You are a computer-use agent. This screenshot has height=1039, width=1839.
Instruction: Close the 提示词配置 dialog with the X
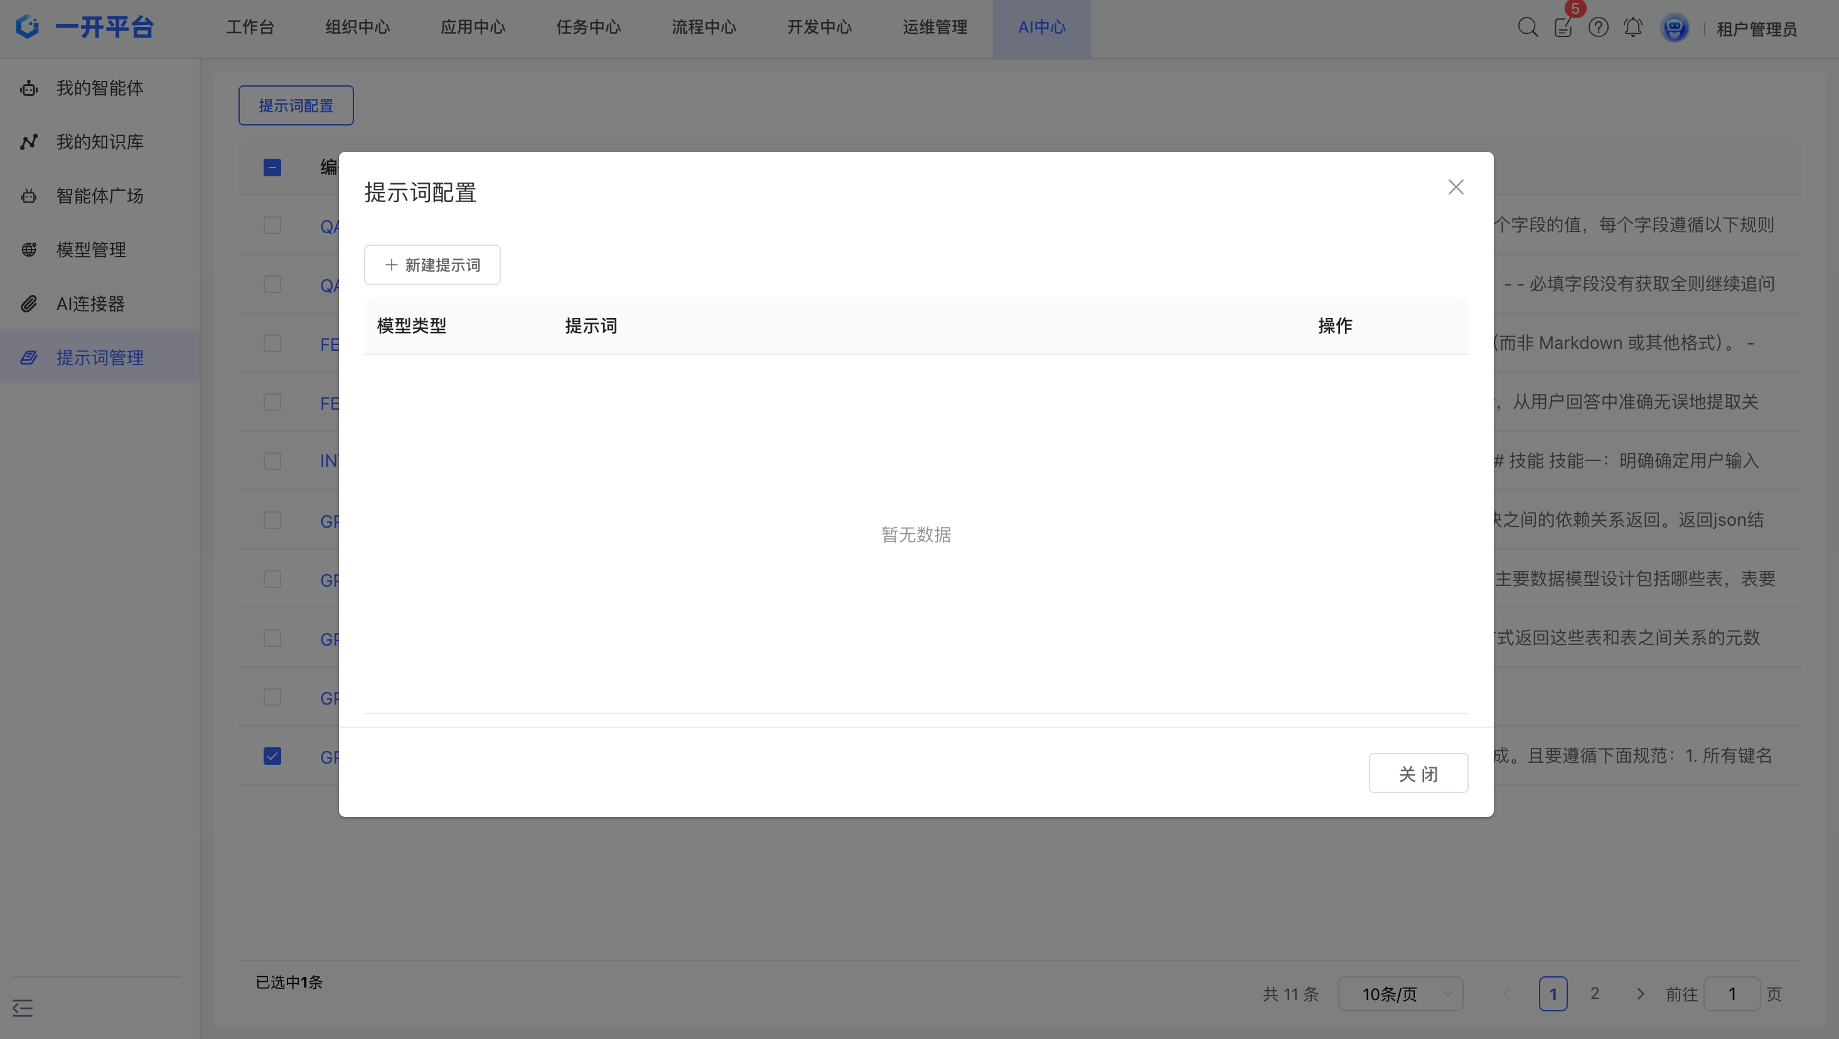pyautogui.click(x=1455, y=187)
